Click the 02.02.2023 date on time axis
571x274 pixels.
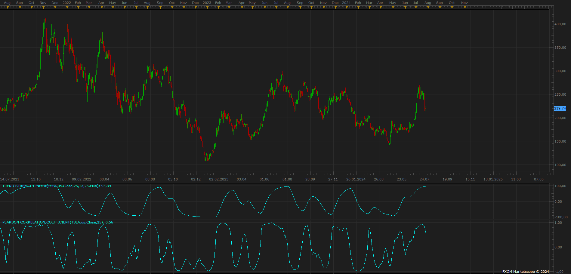219,179
